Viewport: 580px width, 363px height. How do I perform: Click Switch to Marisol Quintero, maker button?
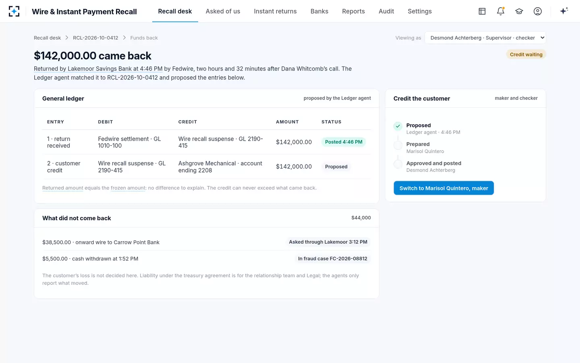click(443, 188)
